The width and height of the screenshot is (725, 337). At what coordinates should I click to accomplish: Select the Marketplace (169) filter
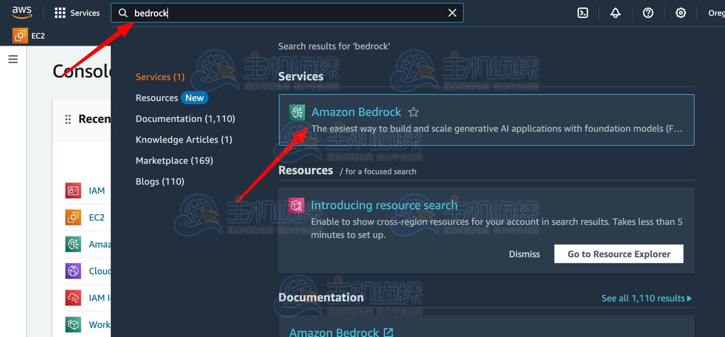tap(174, 160)
